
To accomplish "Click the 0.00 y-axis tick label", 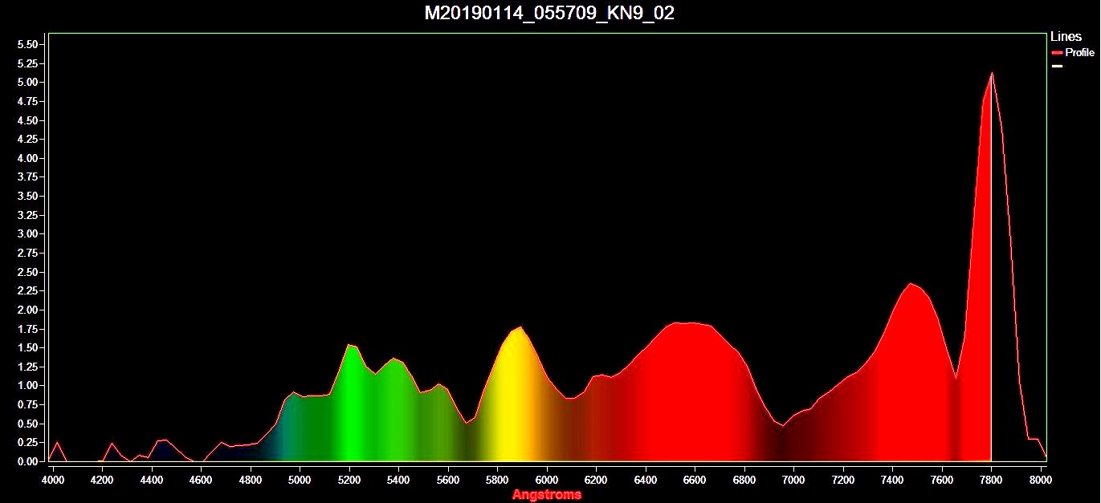I will 27,462.
